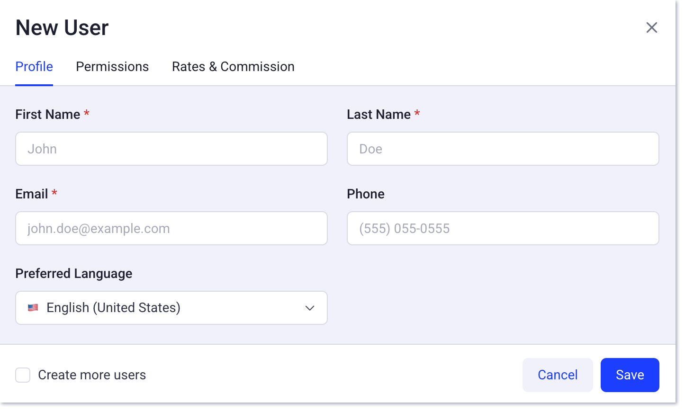Click the Last Name label
The width and height of the screenshot is (685, 412).
click(379, 115)
